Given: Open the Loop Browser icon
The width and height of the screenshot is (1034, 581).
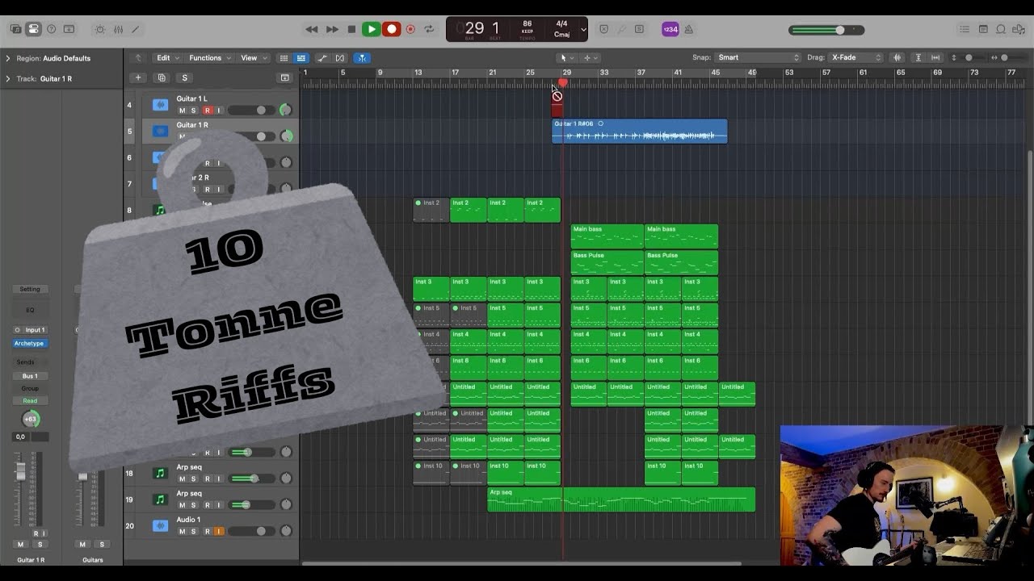Looking at the screenshot, I should tap(1001, 29).
